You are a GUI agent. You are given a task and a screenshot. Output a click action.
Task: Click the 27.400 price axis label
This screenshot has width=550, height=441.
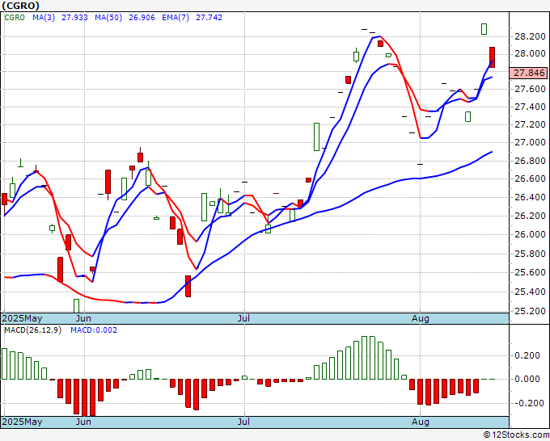[530, 107]
